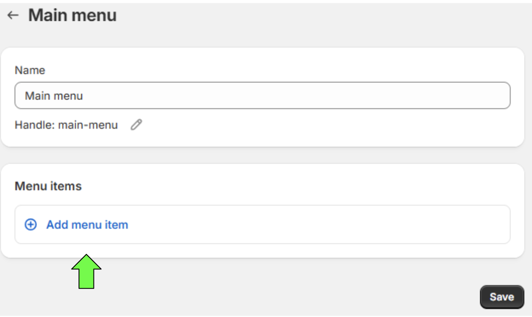This screenshot has height=317, width=532.
Task: Click blank space in the Menu items card
Action: [297, 186]
